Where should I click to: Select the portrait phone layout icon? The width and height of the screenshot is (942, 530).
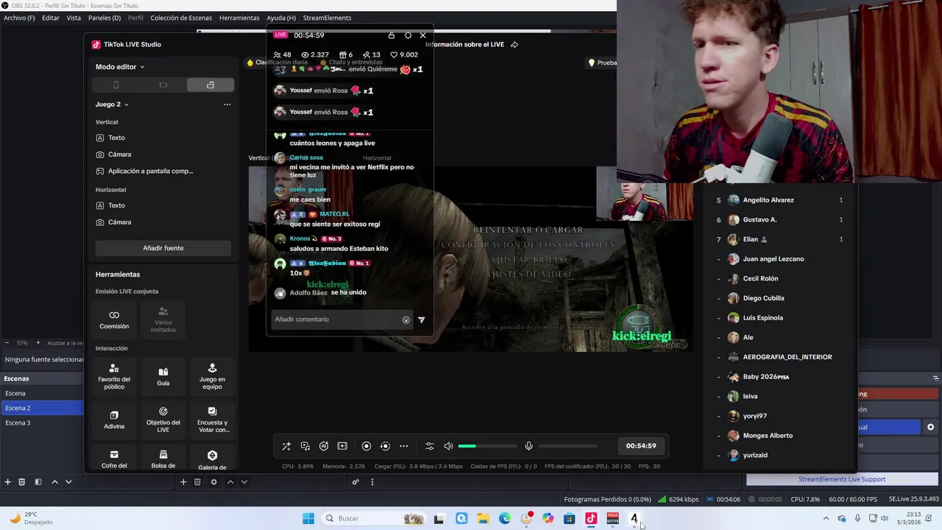(x=116, y=85)
